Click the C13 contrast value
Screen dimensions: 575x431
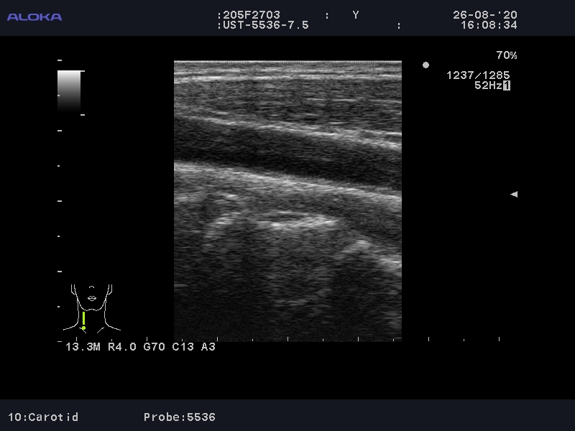pos(183,347)
